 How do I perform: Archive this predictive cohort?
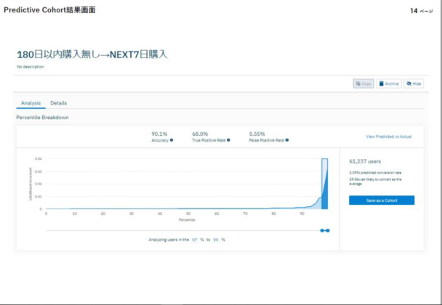[389, 84]
